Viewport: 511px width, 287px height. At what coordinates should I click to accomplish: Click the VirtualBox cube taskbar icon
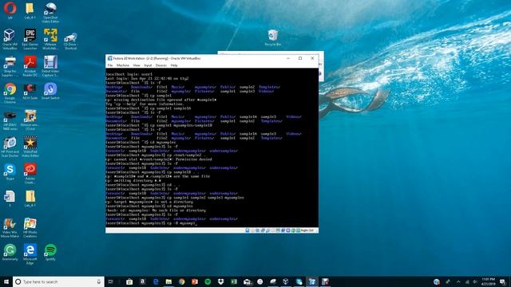coord(286,281)
